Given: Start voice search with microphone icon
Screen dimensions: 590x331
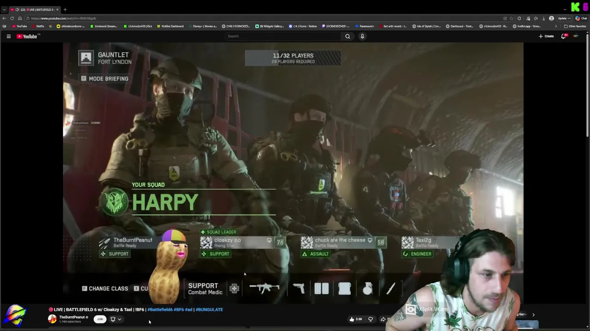Looking at the screenshot, I should (x=362, y=36).
